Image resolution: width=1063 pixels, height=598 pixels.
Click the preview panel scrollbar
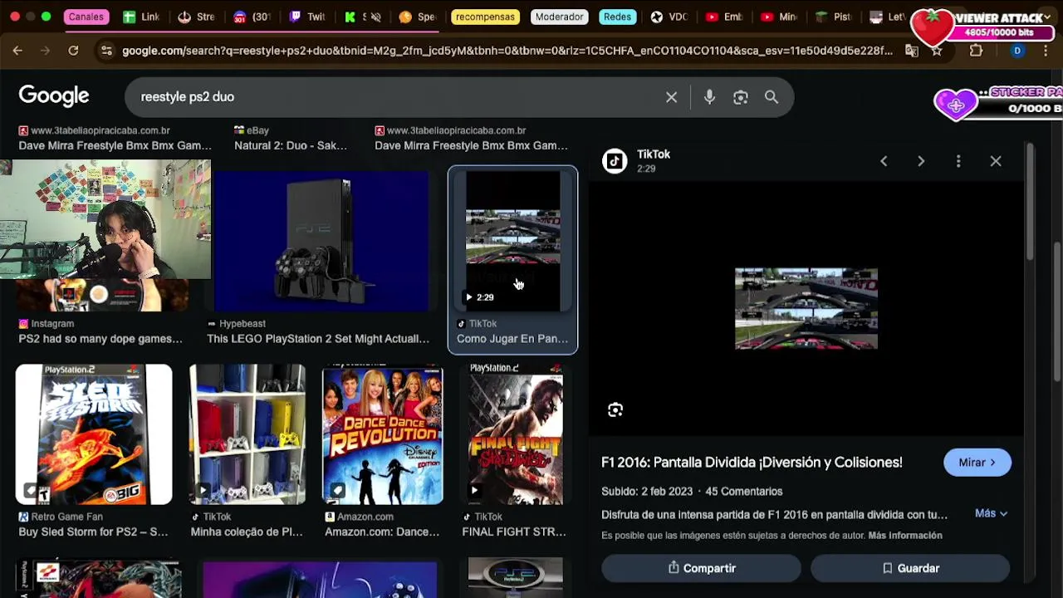click(x=1030, y=203)
